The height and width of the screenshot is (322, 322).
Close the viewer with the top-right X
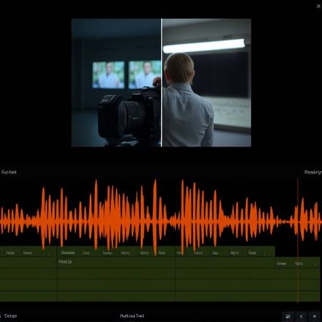(x=318, y=6)
